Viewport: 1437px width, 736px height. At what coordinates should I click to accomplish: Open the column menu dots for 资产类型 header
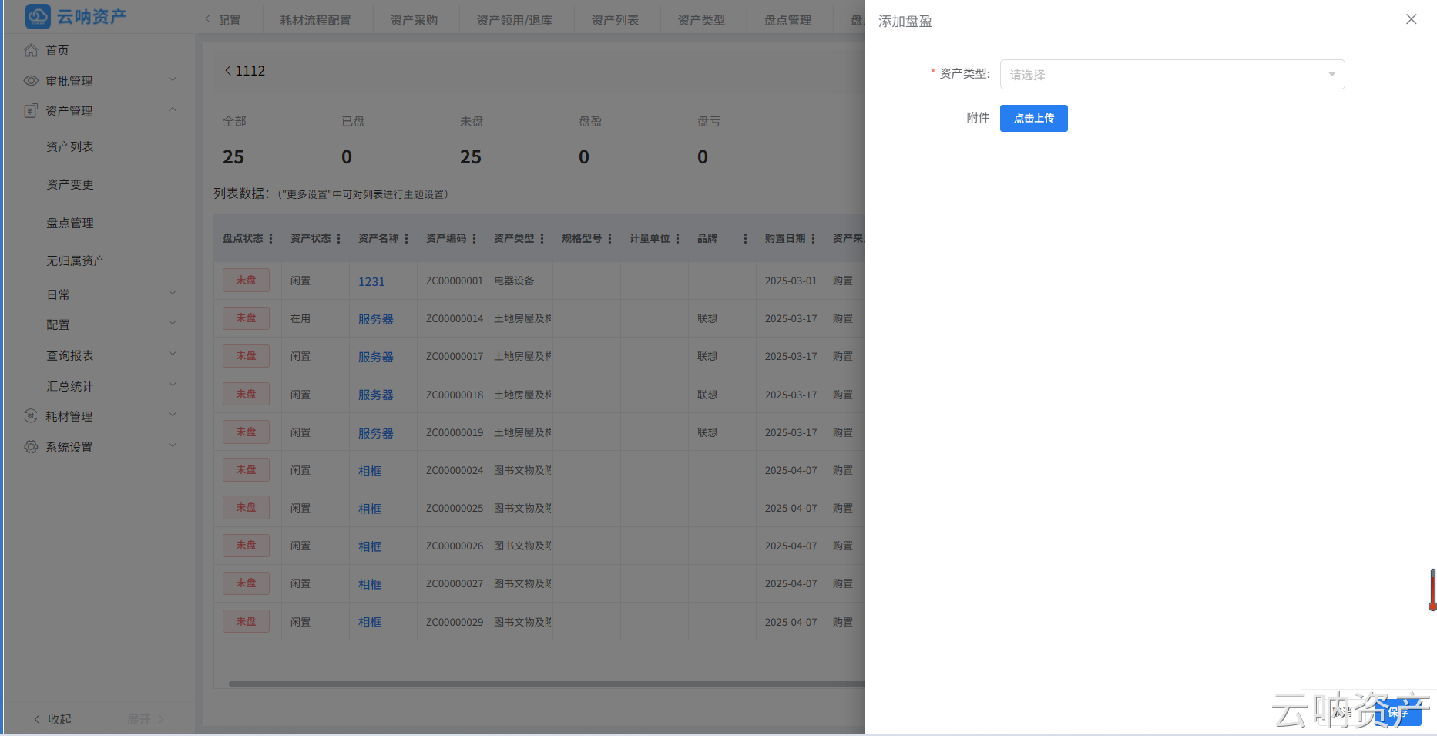542,239
